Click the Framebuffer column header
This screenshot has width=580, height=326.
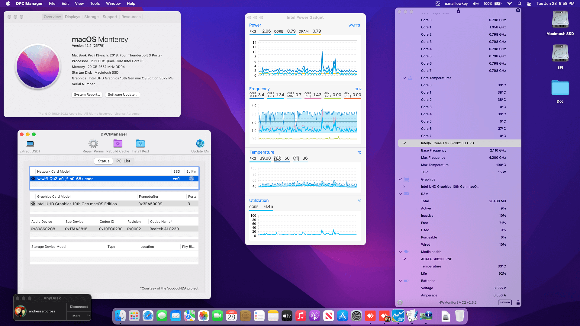(162, 197)
